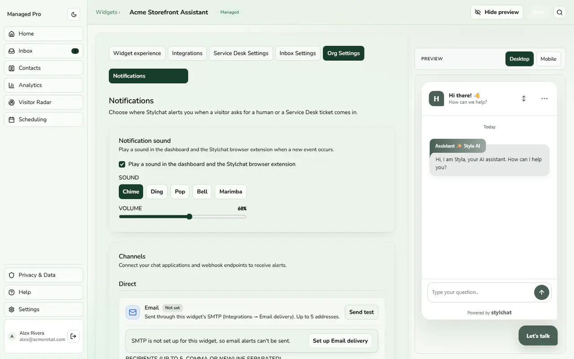The height and width of the screenshot is (359, 574).
Task: Click the chat widget expand arrows icon
Action: [x=524, y=98]
